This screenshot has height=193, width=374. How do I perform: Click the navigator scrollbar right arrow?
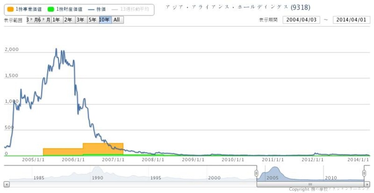click(x=367, y=184)
